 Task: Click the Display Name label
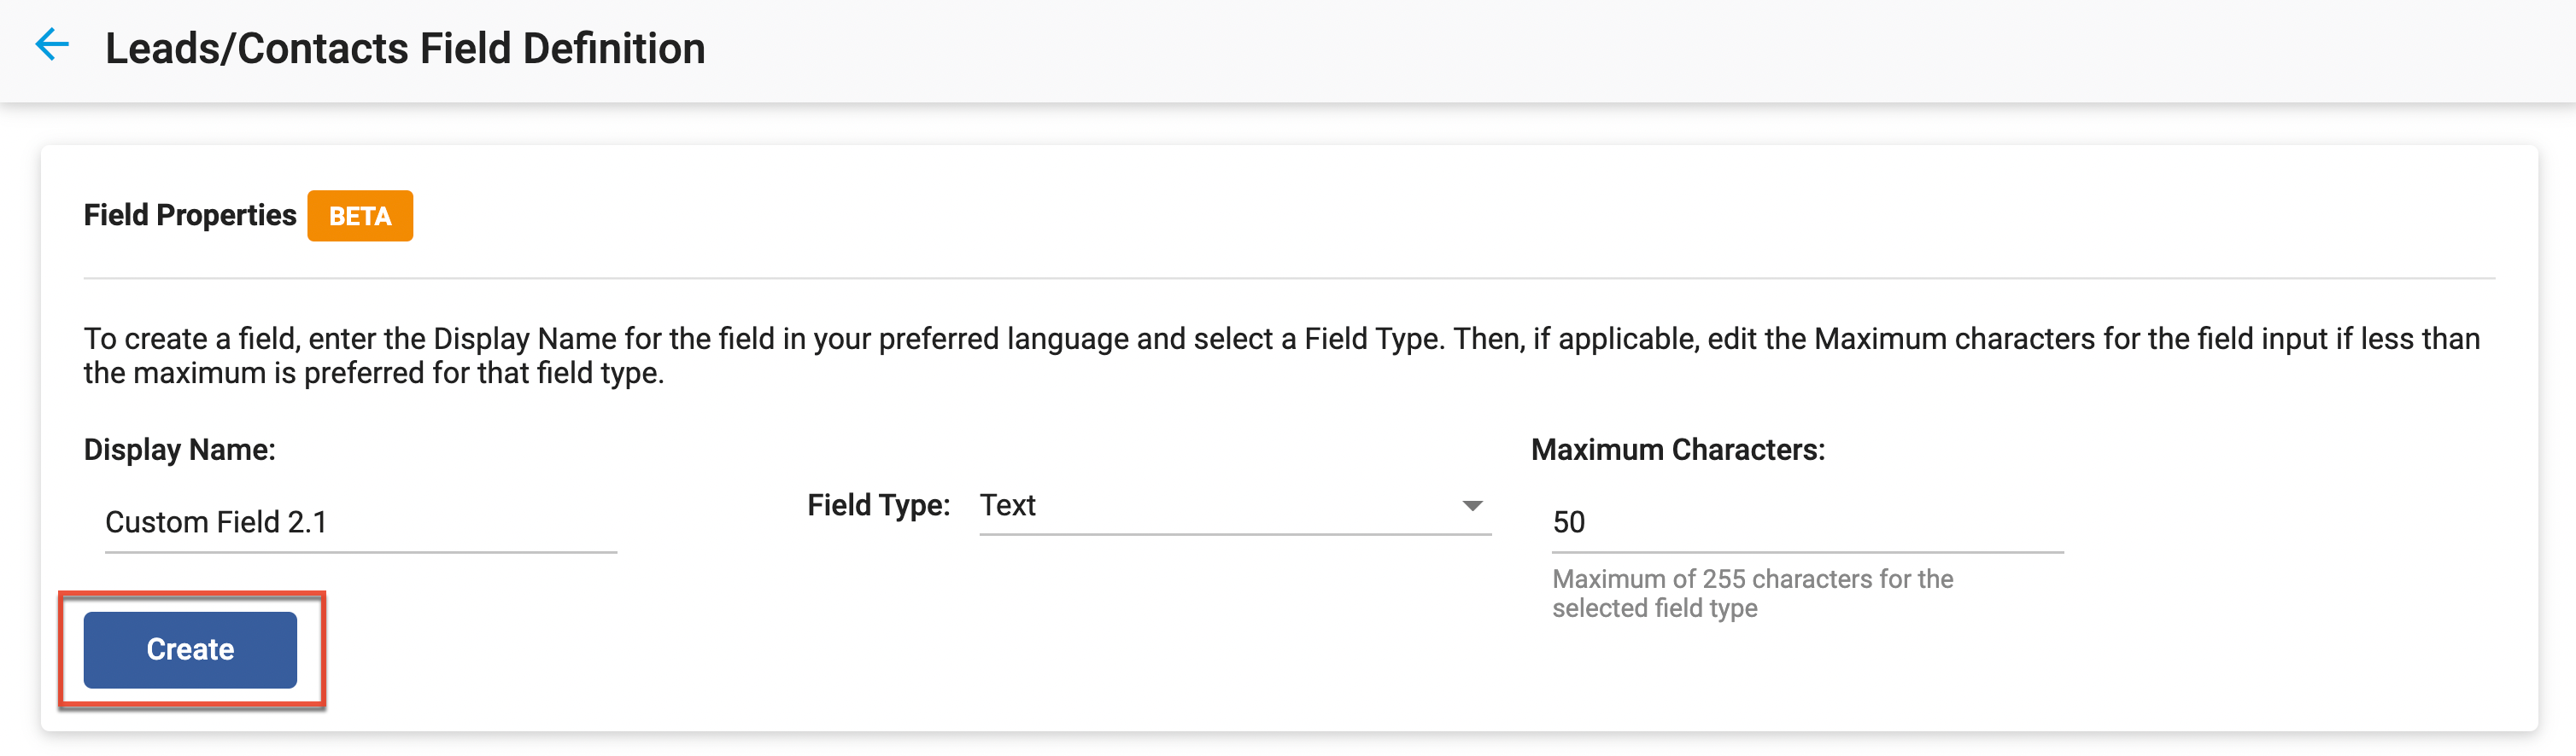[x=179, y=450]
